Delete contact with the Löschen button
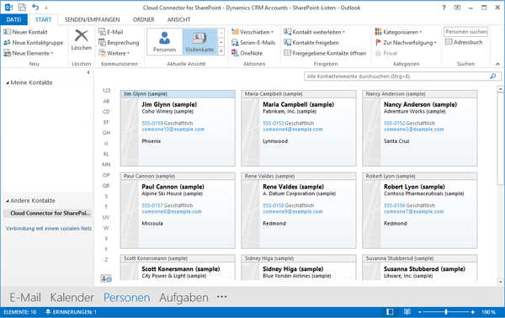Screen dimensions: 505x318 81,40
